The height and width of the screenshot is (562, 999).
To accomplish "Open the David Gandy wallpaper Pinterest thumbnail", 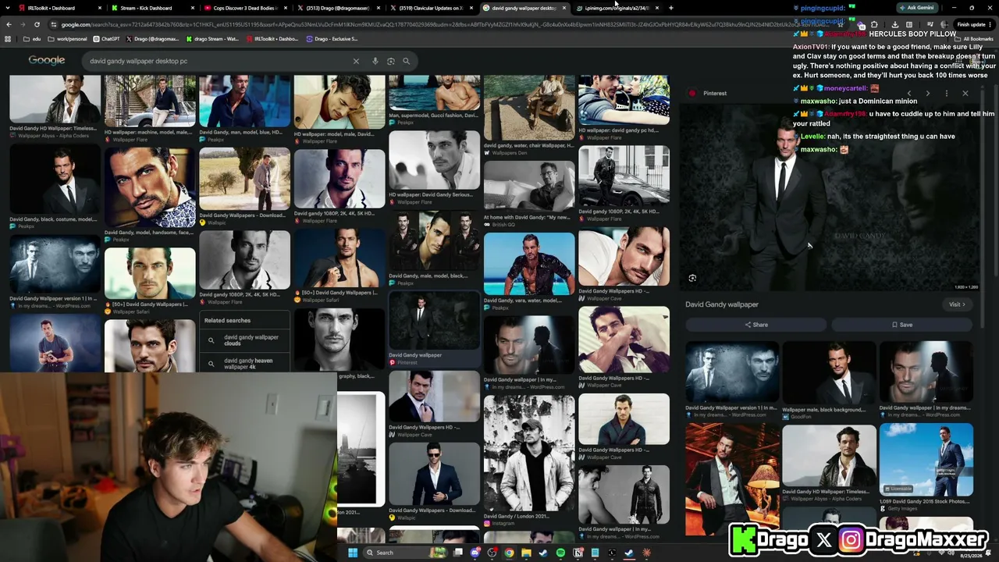I will tap(434, 319).
